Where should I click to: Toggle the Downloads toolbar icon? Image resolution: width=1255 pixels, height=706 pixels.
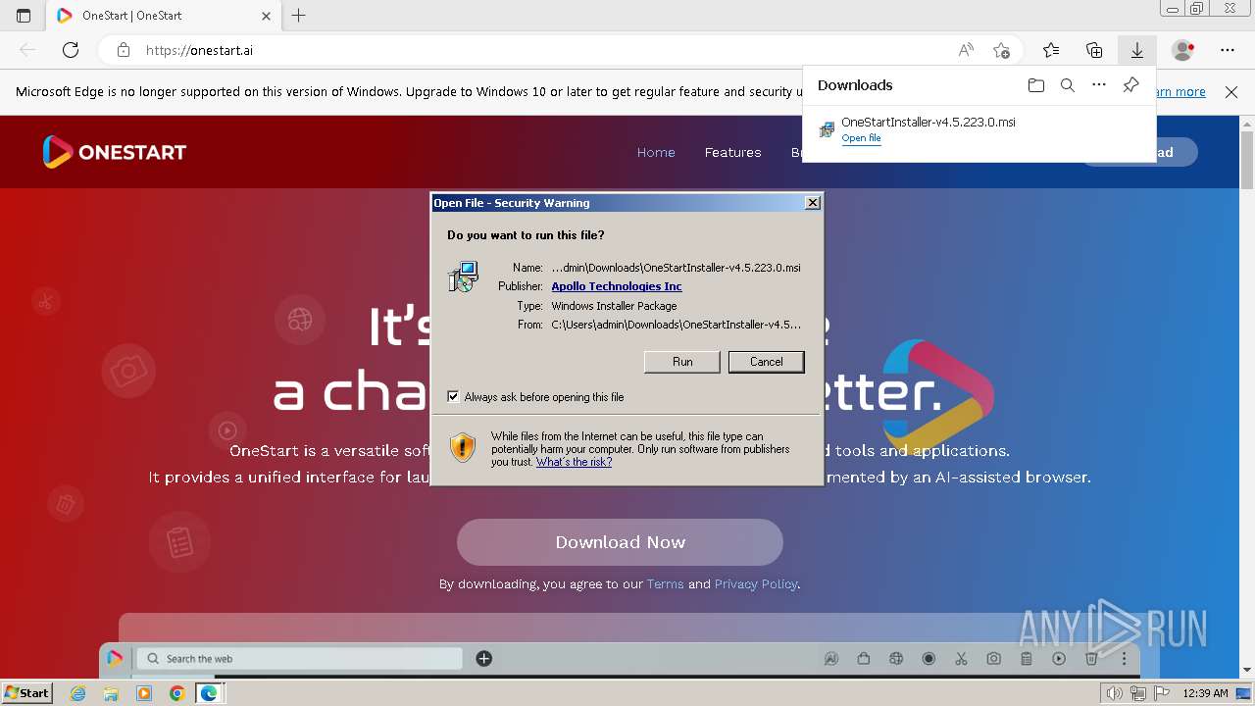click(x=1137, y=50)
